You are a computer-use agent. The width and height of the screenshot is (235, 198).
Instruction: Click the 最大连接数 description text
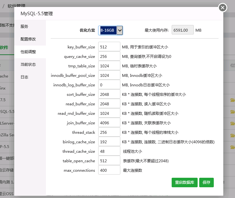click(x=132, y=170)
